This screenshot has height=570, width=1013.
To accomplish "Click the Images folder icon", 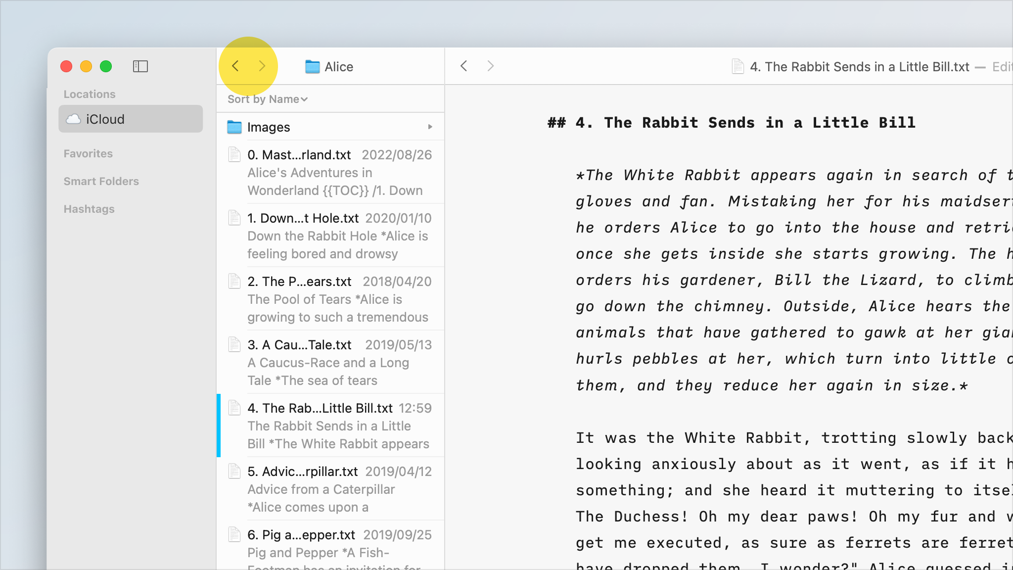I will click(234, 127).
